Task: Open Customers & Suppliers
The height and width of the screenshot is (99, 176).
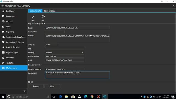Action: 14,37
